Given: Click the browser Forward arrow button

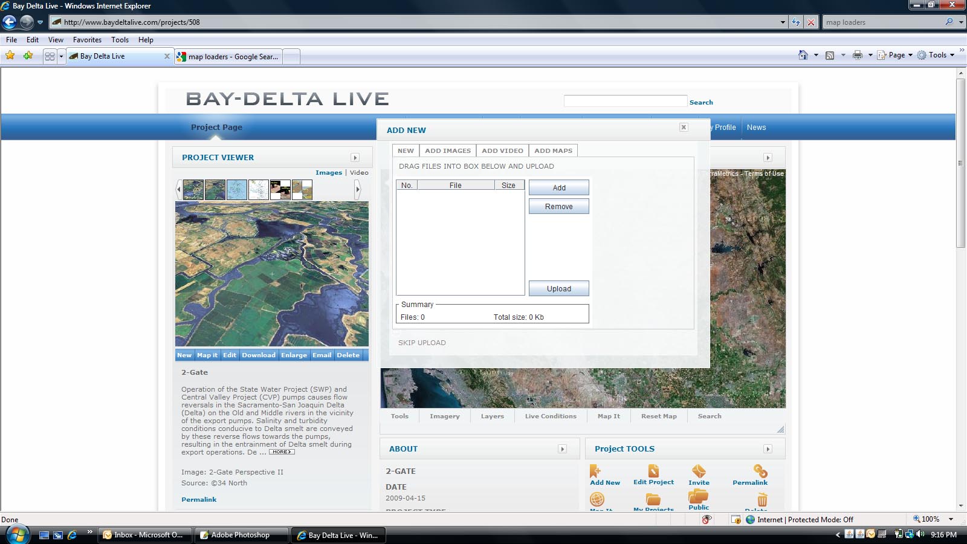Looking at the screenshot, I should pos(27,22).
